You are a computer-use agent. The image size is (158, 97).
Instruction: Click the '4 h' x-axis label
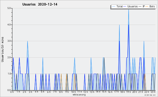click(x=36, y=92)
